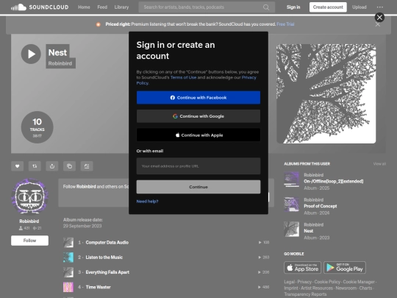Like the album with the heart icon

[x=17, y=166]
